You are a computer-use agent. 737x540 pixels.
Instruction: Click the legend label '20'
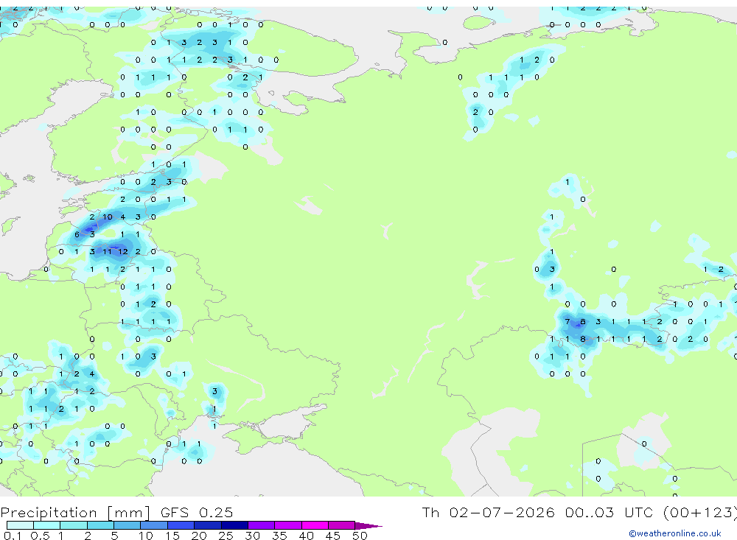click(x=199, y=536)
